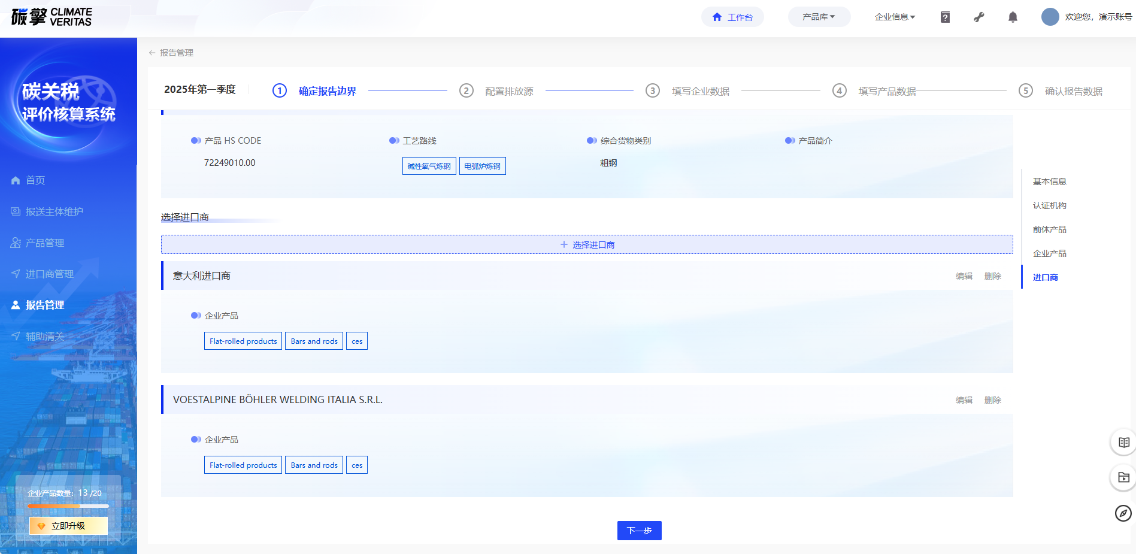Image resolution: width=1136 pixels, height=554 pixels.
Task: Click the 选择进口商 add area
Action: 587,244
